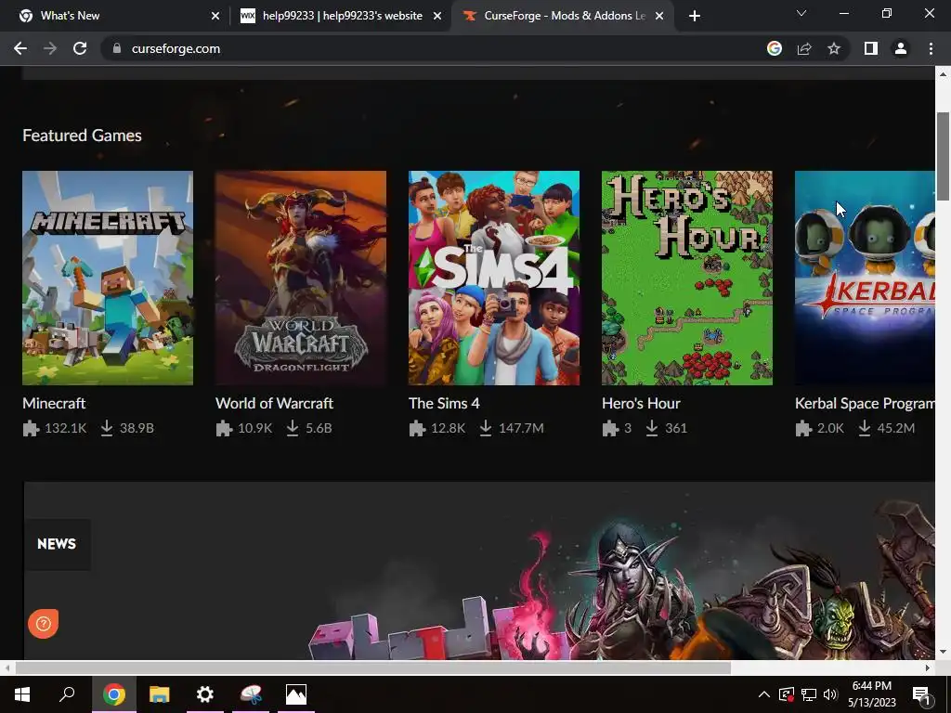Screen dimensions: 951x713
Task: Click the Hero's Hour title link
Action: coord(641,403)
